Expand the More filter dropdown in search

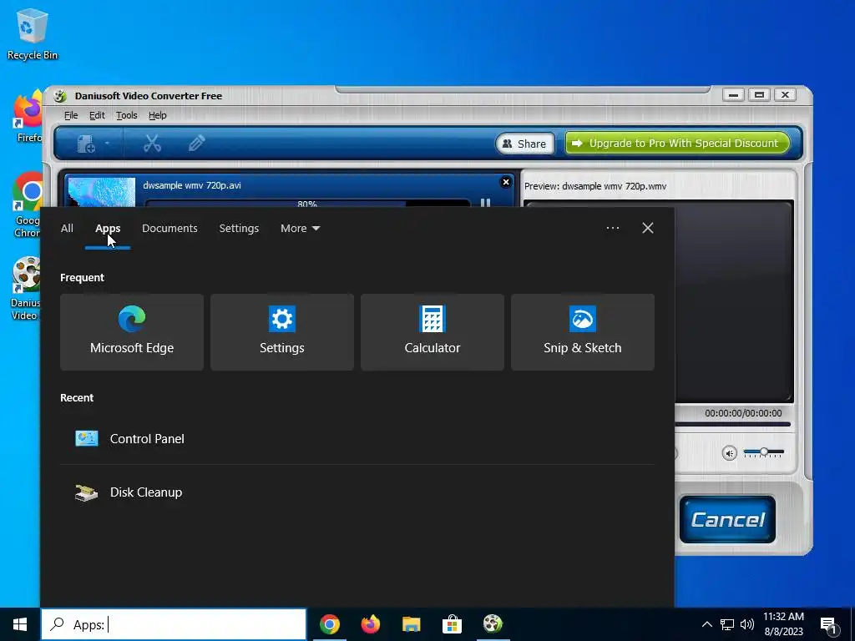coord(300,229)
